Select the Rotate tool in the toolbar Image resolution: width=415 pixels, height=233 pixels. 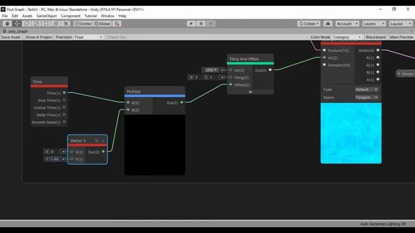(x=27, y=24)
